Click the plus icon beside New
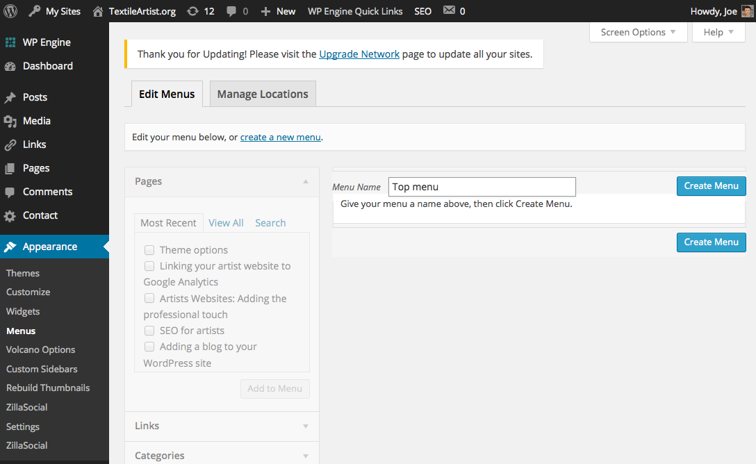The width and height of the screenshot is (756, 464). [x=265, y=11]
